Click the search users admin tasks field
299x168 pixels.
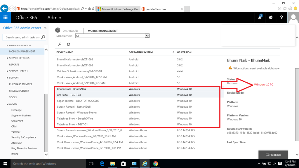tap(23, 37)
